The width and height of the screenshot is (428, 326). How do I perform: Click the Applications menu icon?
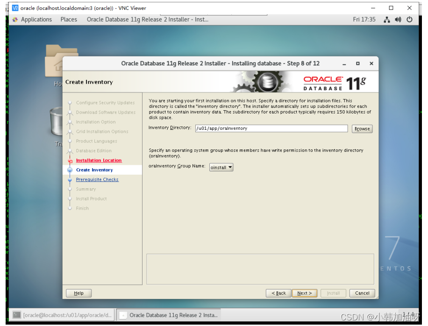(15, 20)
